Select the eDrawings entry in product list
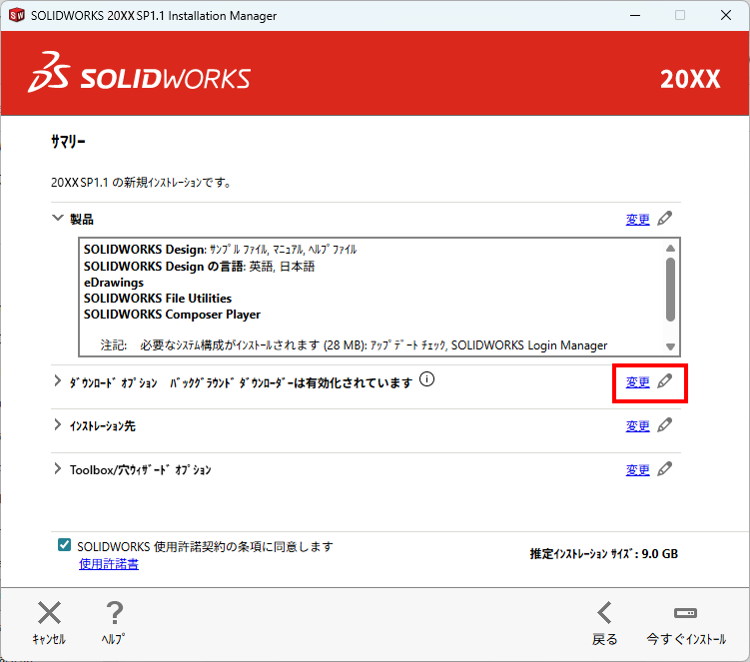The height and width of the screenshot is (662, 750). (x=114, y=283)
